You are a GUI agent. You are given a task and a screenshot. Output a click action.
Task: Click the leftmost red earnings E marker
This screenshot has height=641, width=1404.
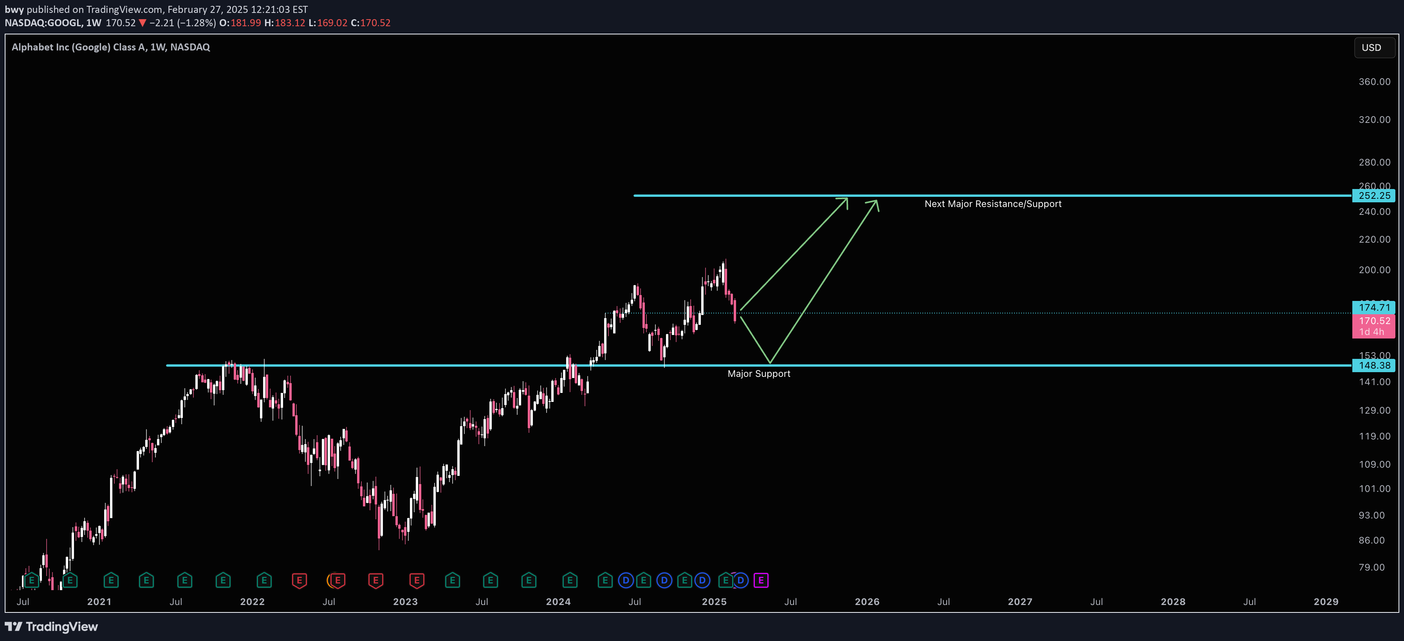299,581
